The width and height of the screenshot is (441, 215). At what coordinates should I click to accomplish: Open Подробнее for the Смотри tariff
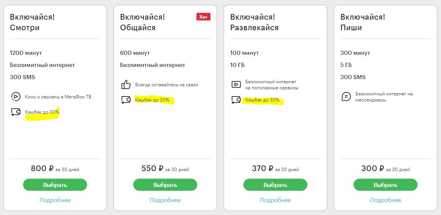[x=55, y=200]
